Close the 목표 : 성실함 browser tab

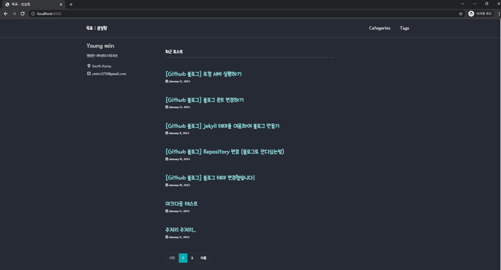tap(61, 4)
